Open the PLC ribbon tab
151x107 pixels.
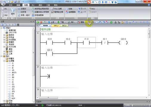click(x=33, y=5)
